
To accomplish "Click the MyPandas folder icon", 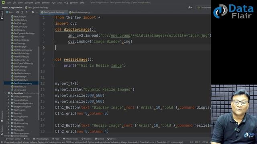I will [12, 130].
